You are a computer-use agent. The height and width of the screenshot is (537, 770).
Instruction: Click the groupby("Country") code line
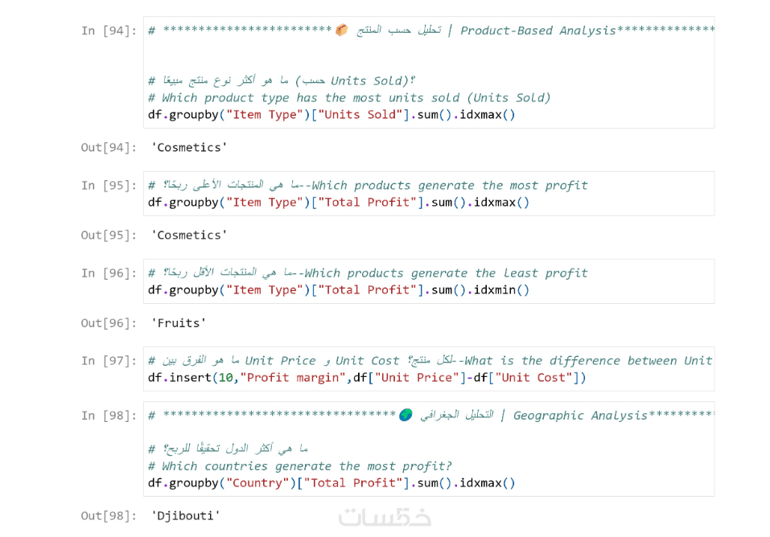(x=331, y=482)
